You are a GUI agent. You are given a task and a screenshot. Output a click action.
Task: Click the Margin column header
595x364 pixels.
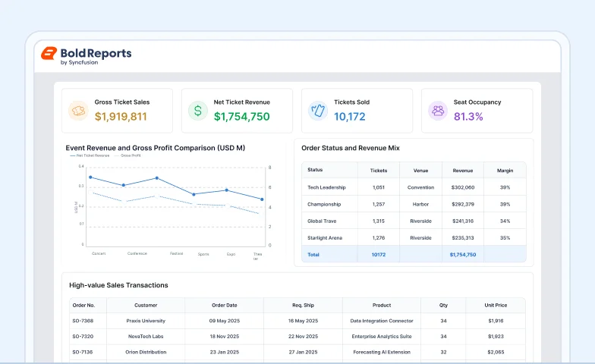click(x=505, y=171)
